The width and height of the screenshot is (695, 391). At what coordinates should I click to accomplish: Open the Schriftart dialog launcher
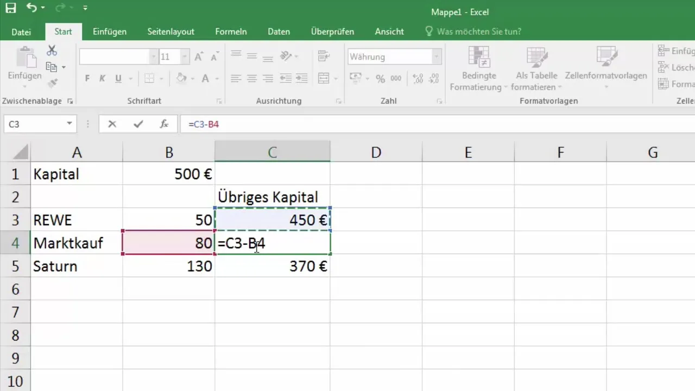(219, 102)
